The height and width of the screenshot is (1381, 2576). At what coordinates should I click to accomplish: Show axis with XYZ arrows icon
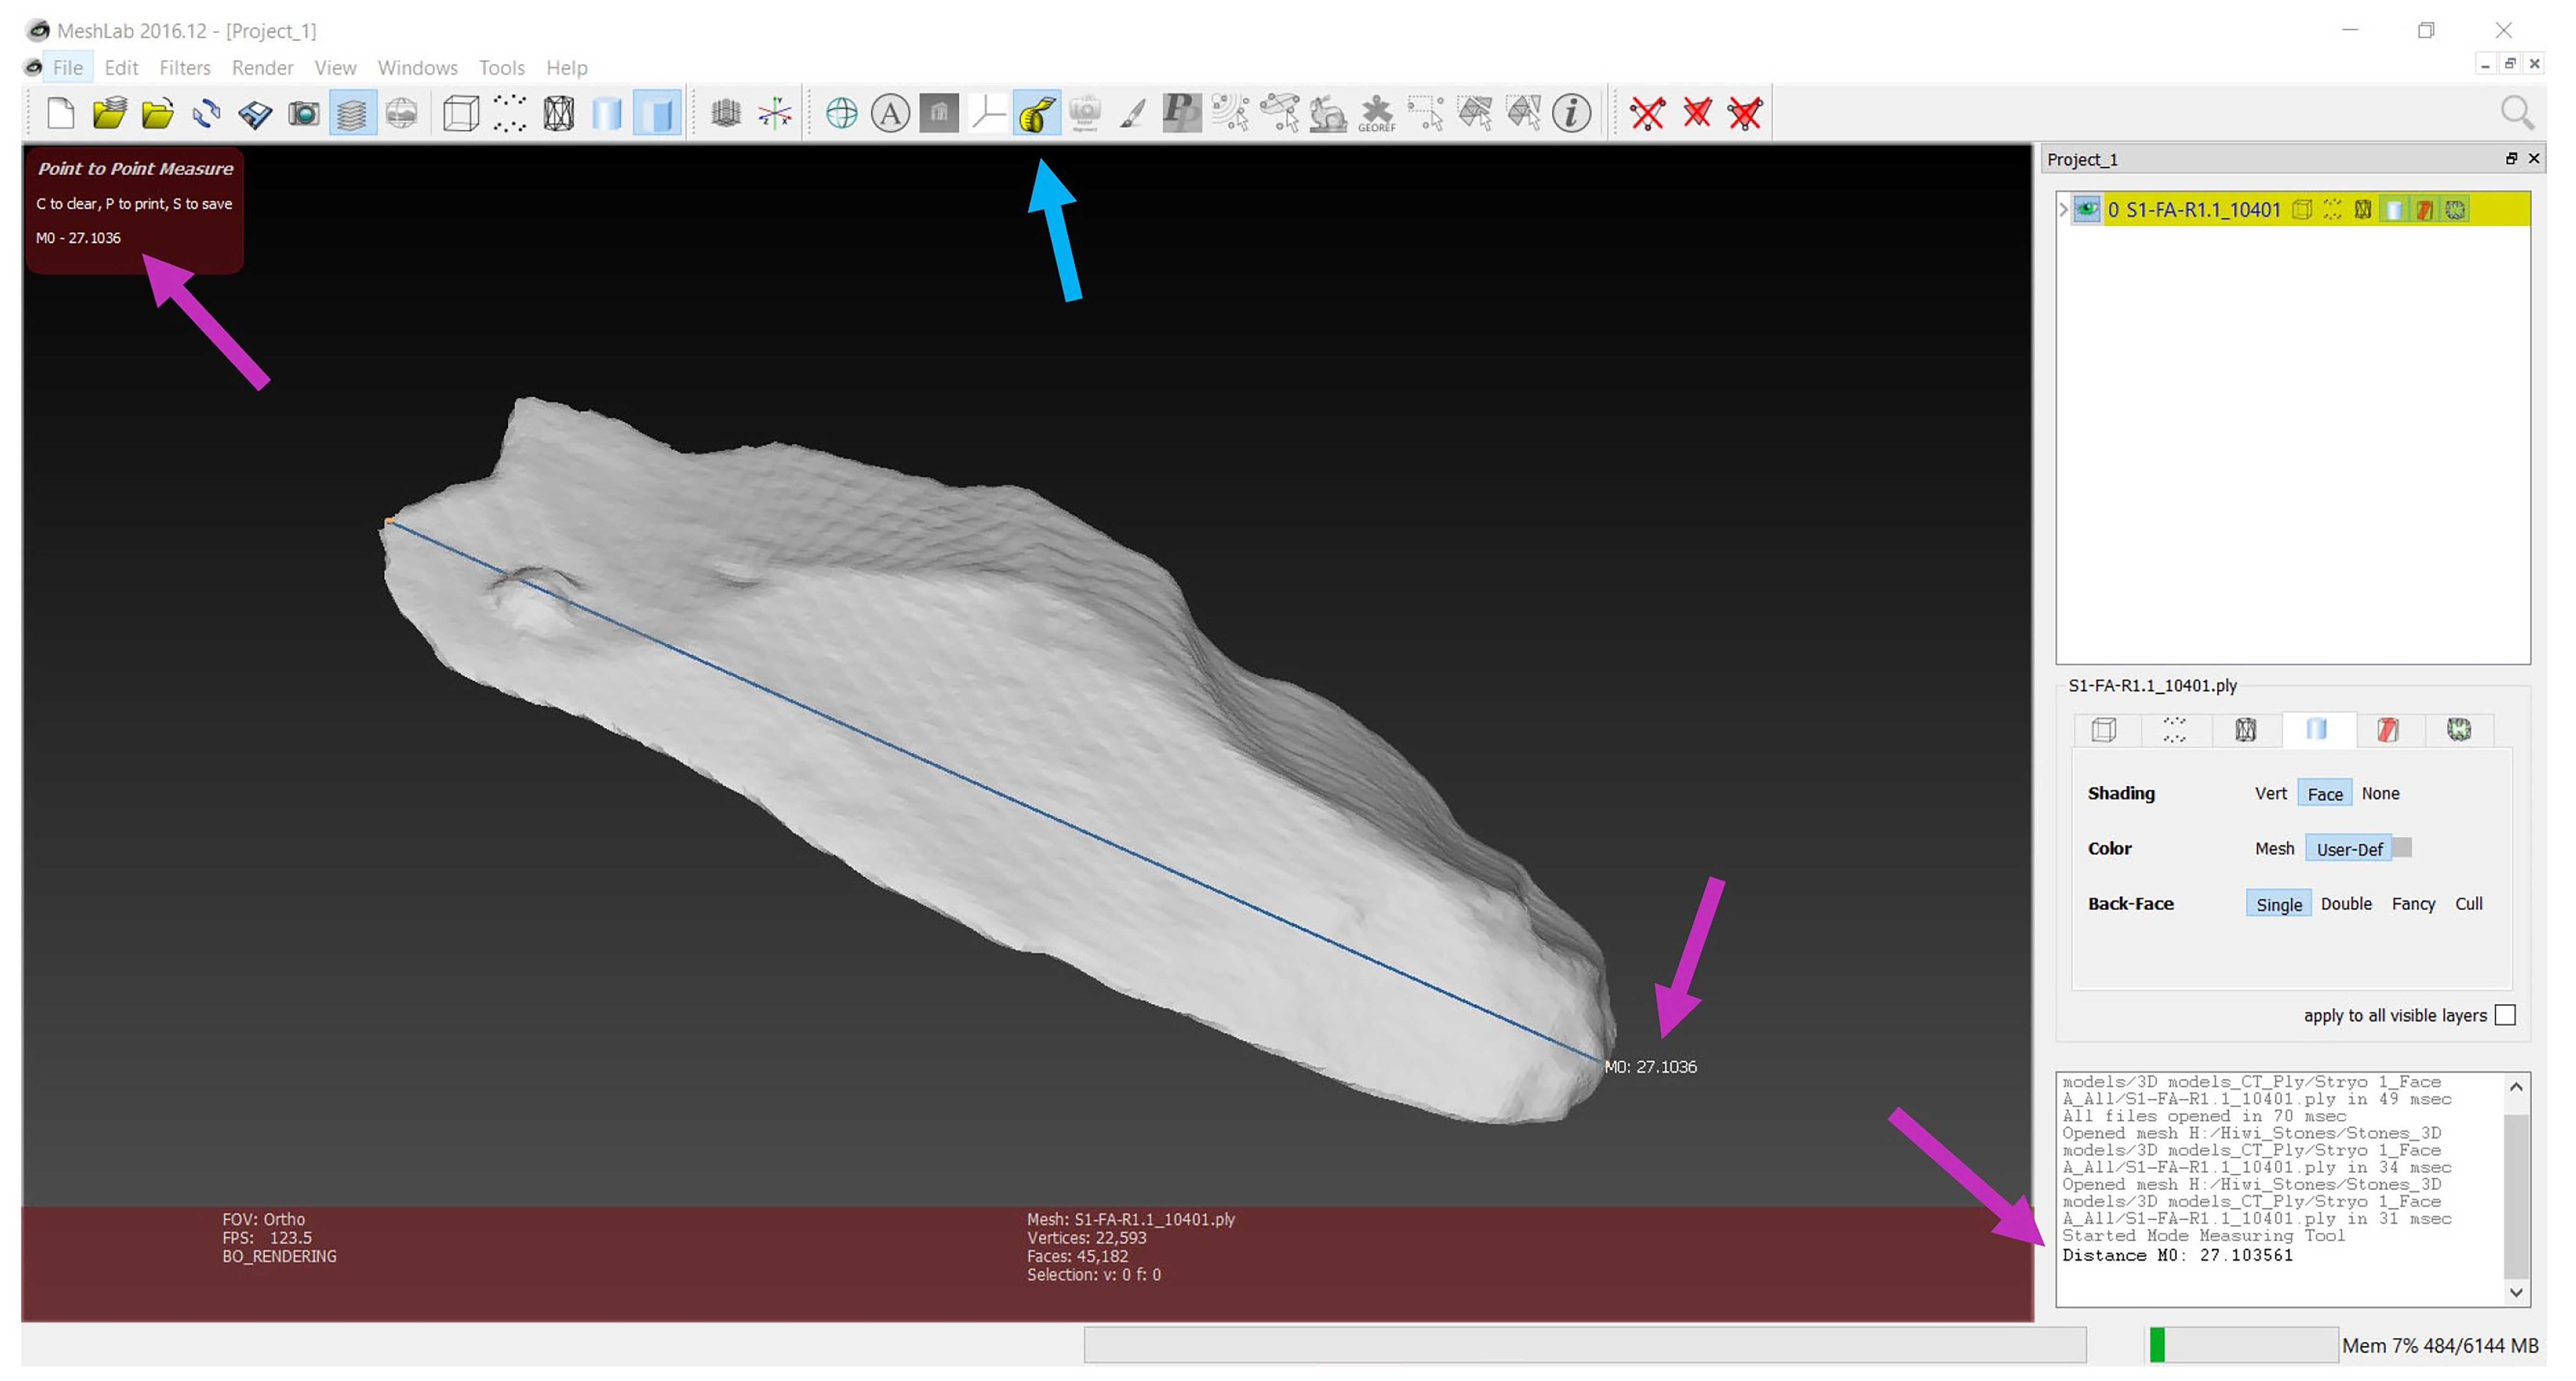775,113
